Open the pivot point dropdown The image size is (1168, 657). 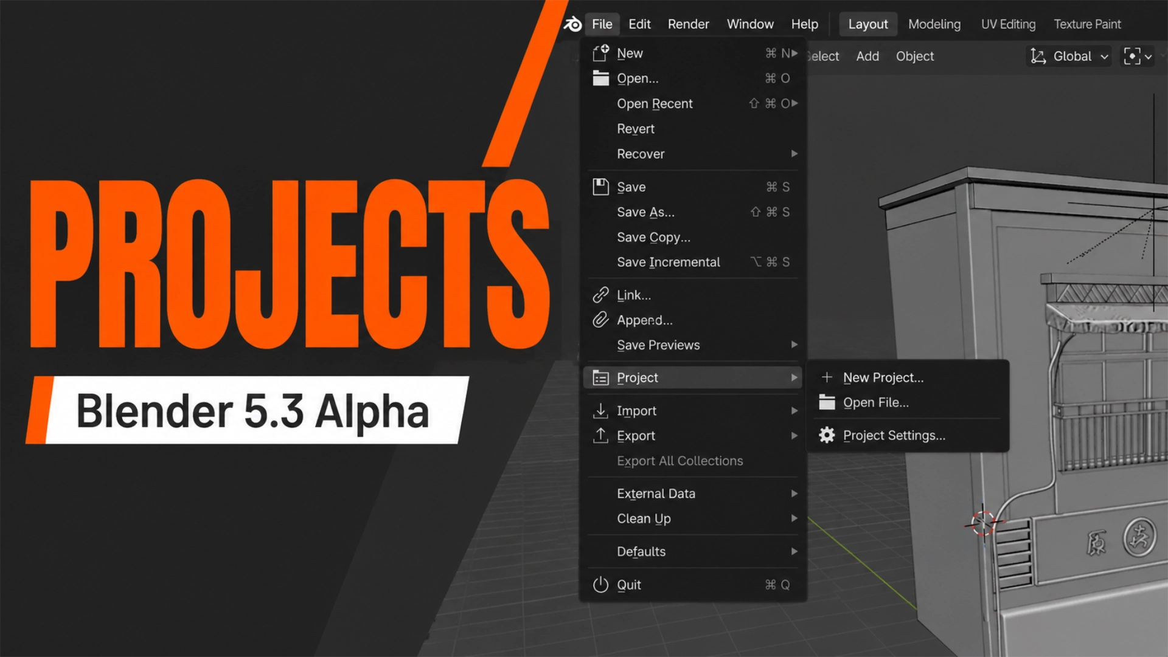click(x=1138, y=56)
